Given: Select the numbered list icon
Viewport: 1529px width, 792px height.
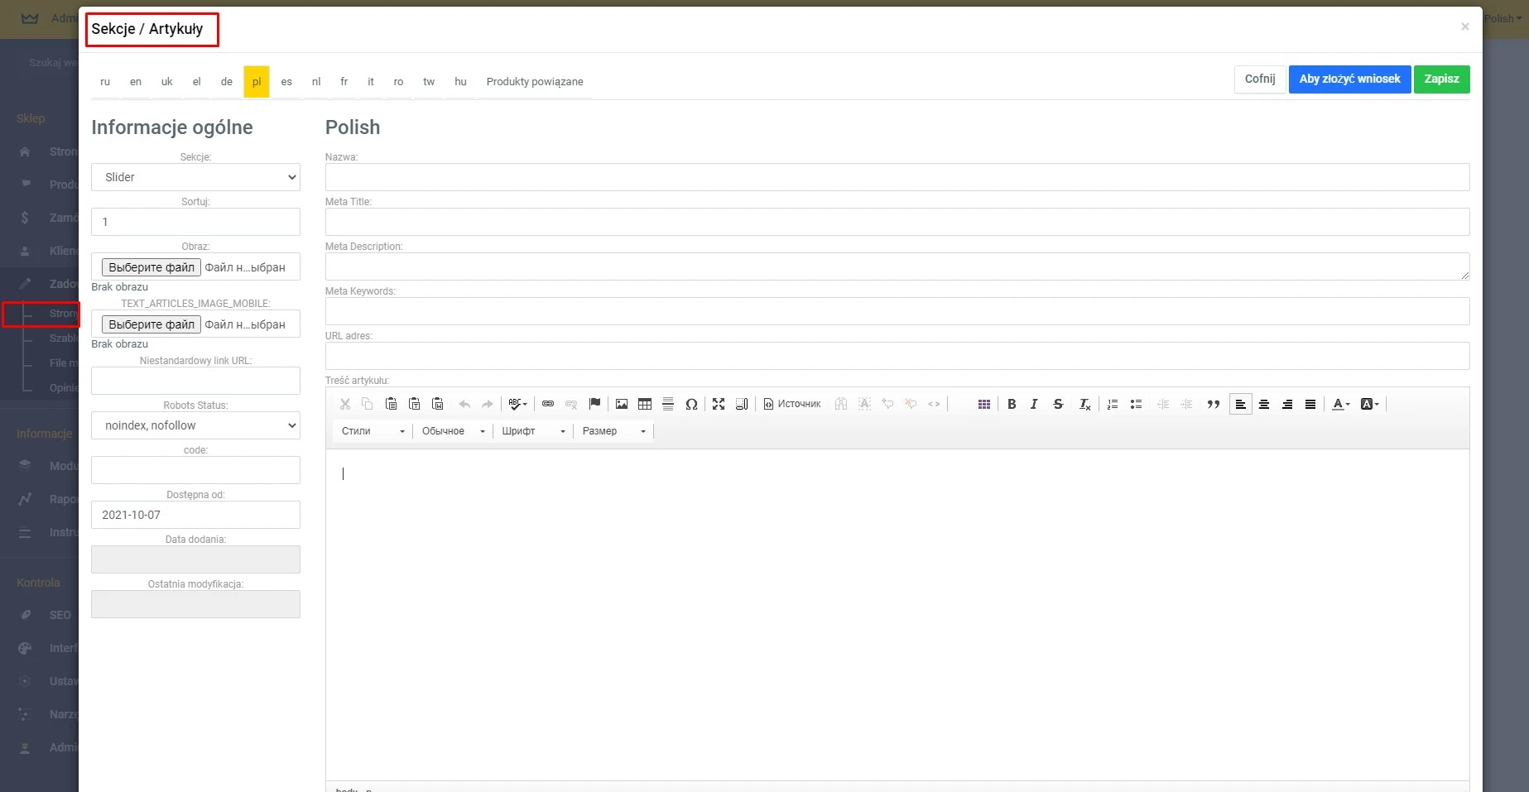Looking at the screenshot, I should (x=1112, y=404).
